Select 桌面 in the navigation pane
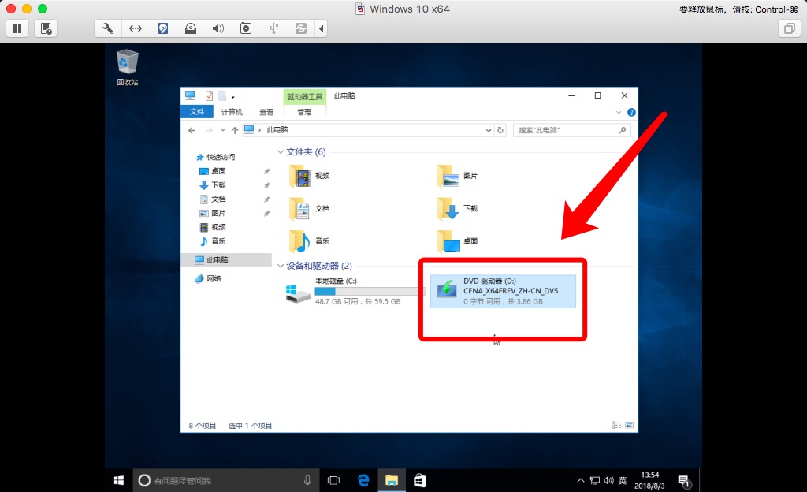This screenshot has height=492, width=807. click(x=218, y=171)
